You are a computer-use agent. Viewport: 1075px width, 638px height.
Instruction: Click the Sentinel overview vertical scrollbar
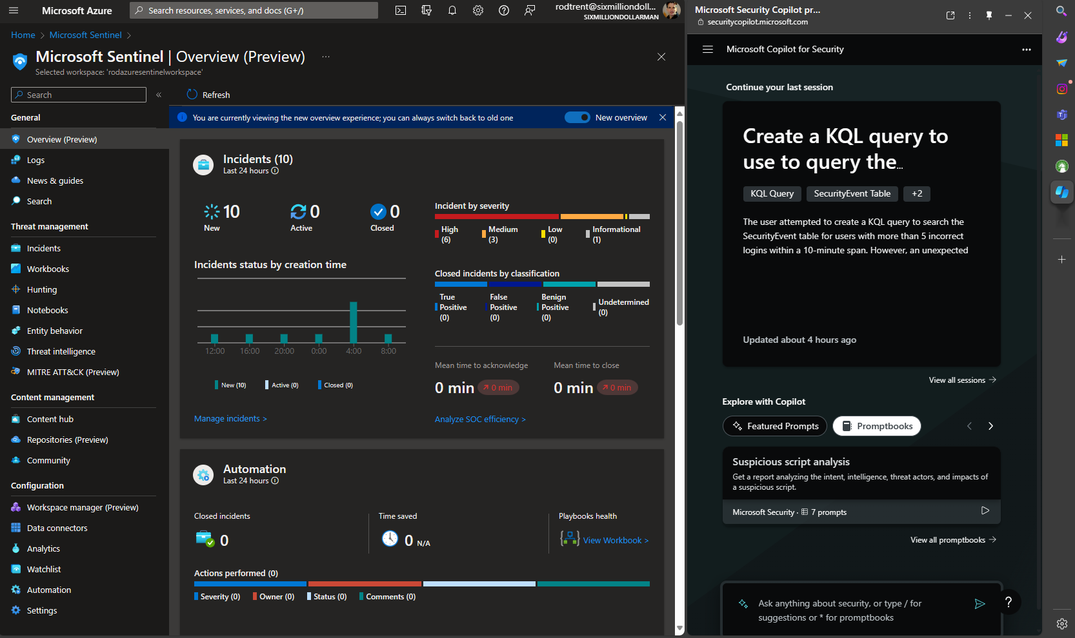point(679,222)
